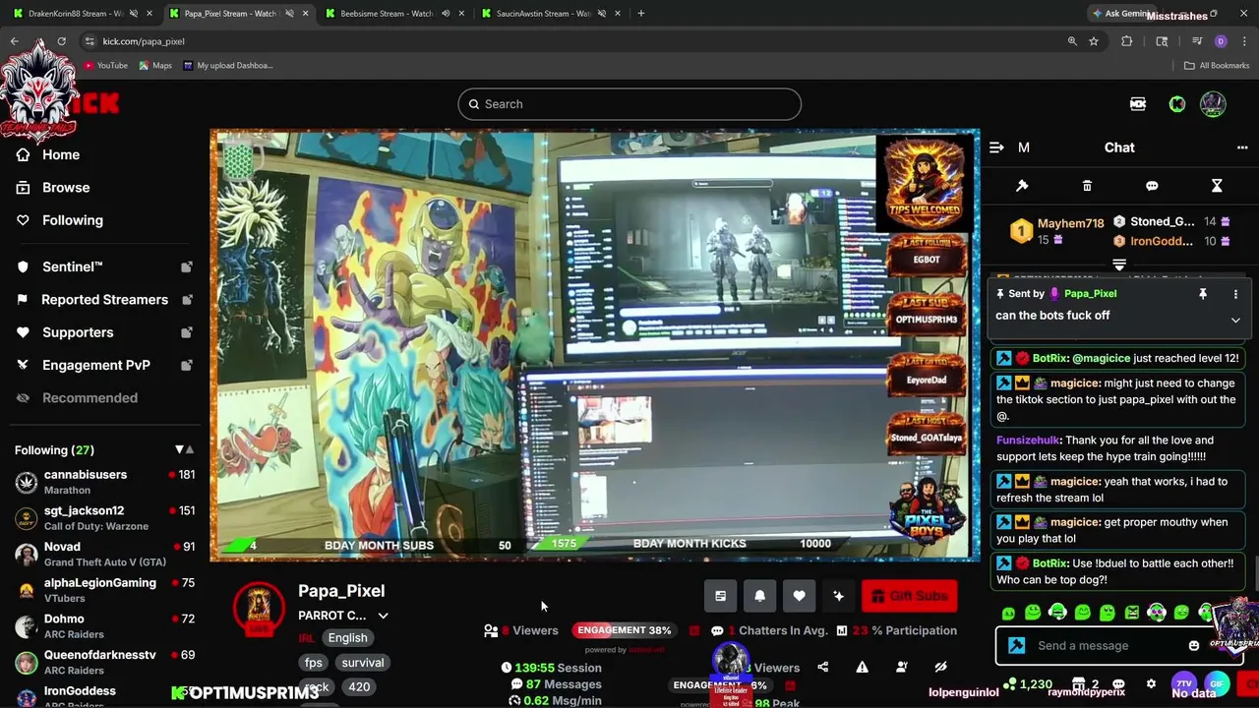Click the trash icon in chat toolbar
1259x708 pixels.
click(x=1087, y=186)
